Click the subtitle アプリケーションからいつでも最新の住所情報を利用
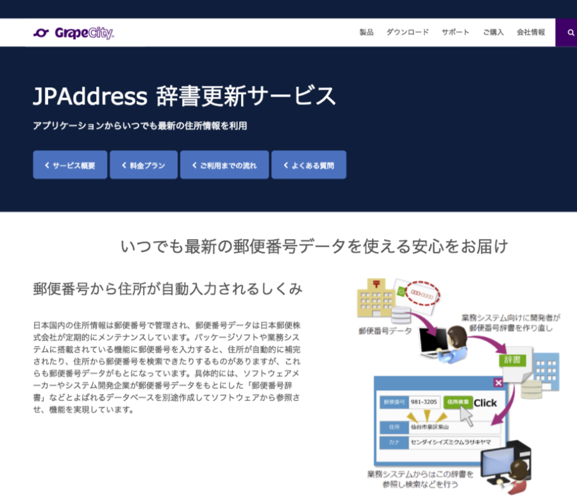 [140, 126]
